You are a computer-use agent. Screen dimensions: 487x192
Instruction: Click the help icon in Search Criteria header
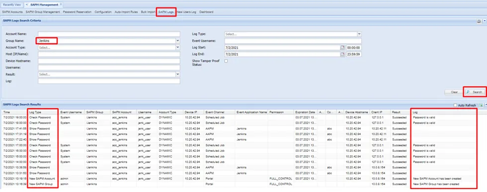coord(479,21)
